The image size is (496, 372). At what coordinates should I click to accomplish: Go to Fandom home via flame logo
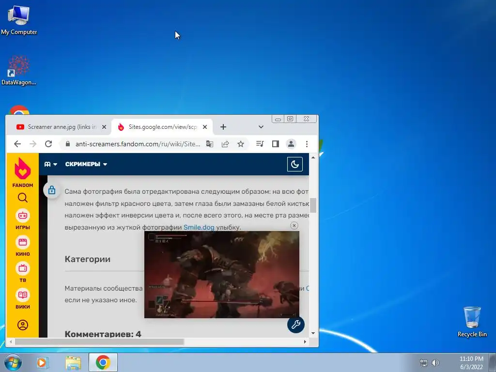coord(22,173)
